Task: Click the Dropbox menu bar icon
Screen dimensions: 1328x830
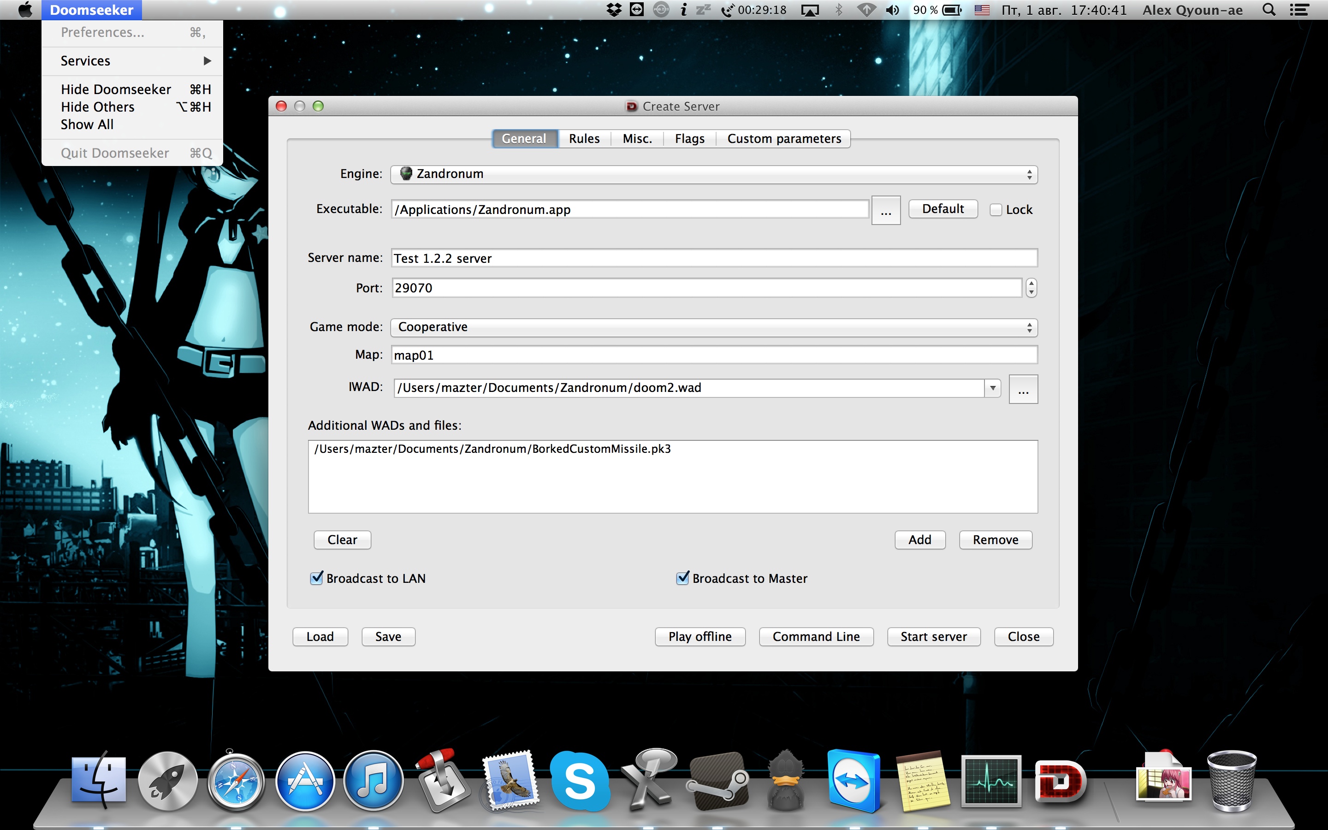Action: 614,10
